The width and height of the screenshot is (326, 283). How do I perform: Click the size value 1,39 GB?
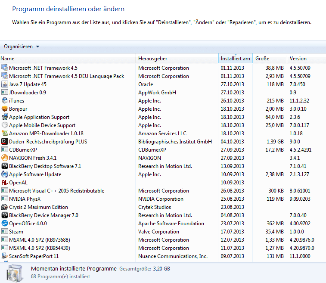tap(275, 142)
